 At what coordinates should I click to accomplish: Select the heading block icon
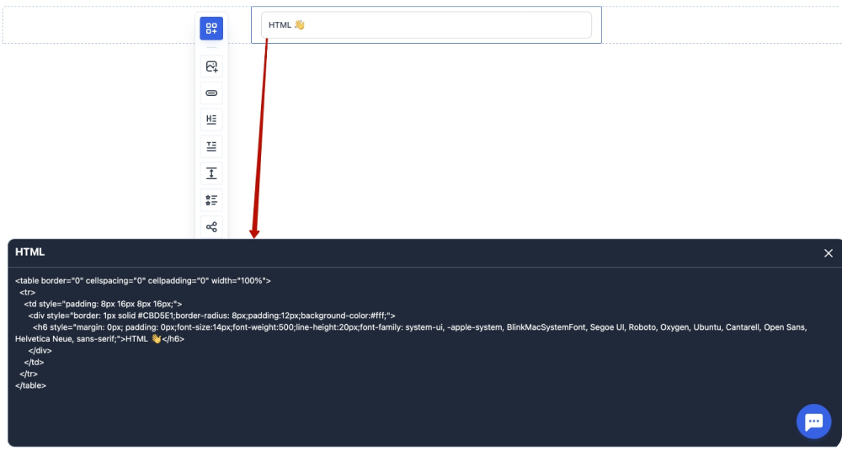point(211,119)
